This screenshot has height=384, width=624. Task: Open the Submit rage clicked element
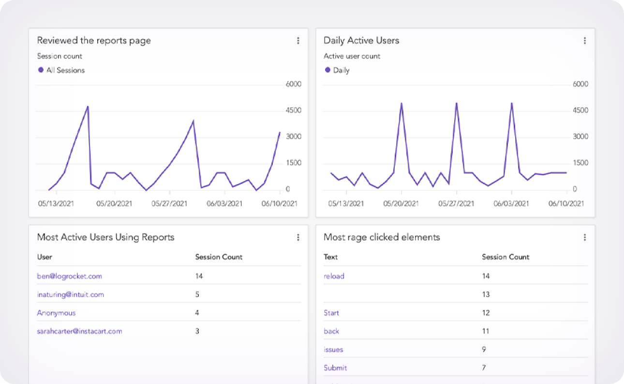[335, 368]
